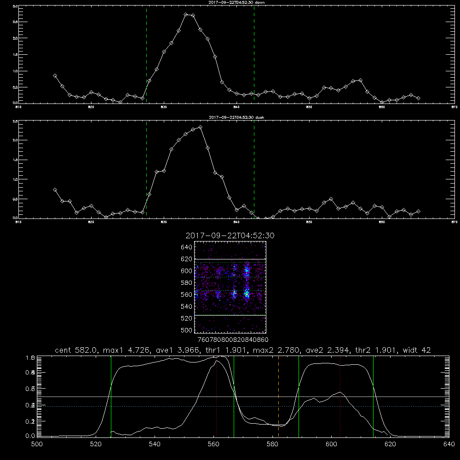The width and height of the screenshot is (460, 460).
Task: Click the first diamond data point of dawn curve
Action: (x=55, y=76)
